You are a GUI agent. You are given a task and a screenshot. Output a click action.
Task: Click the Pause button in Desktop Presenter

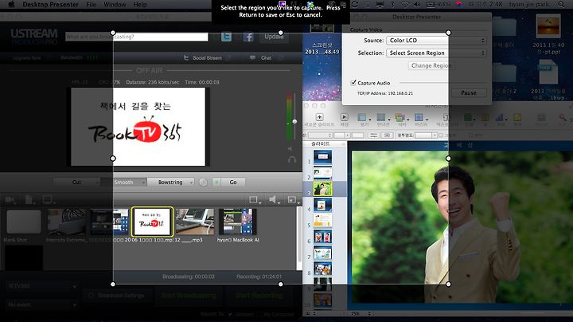point(469,93)
